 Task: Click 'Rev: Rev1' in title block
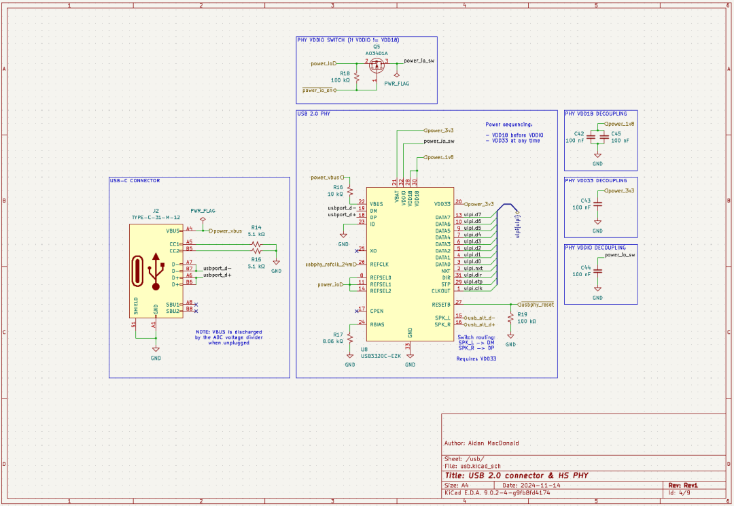(683, 486)
